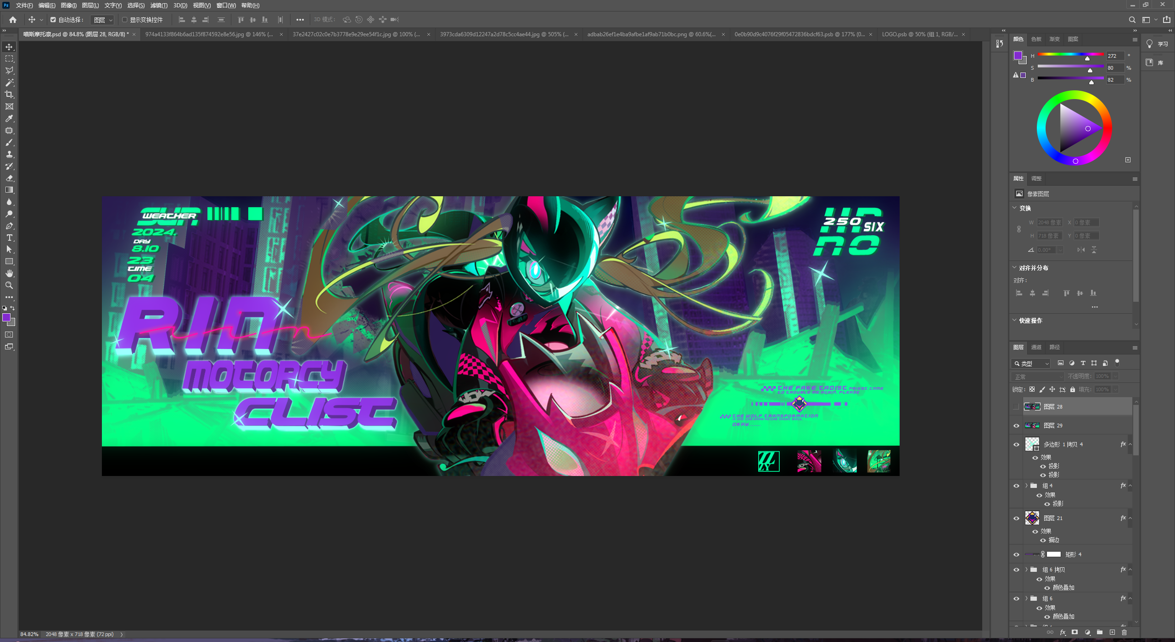
Task: Select the Blur tool
Action: click(9, 202)
